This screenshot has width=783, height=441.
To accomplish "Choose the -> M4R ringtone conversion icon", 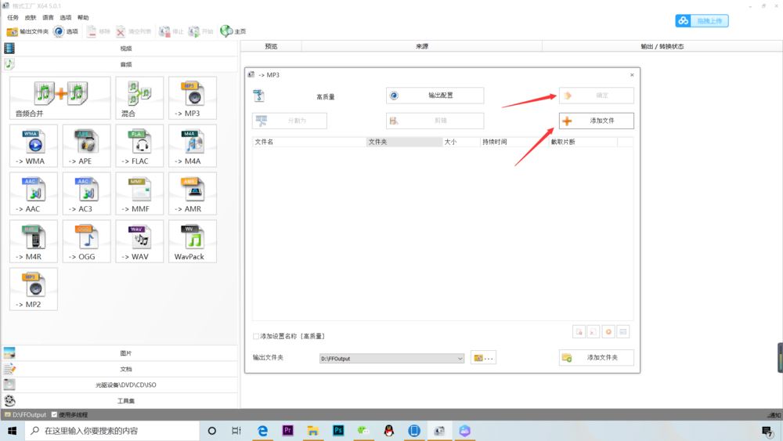I will [x=34, y=241].
